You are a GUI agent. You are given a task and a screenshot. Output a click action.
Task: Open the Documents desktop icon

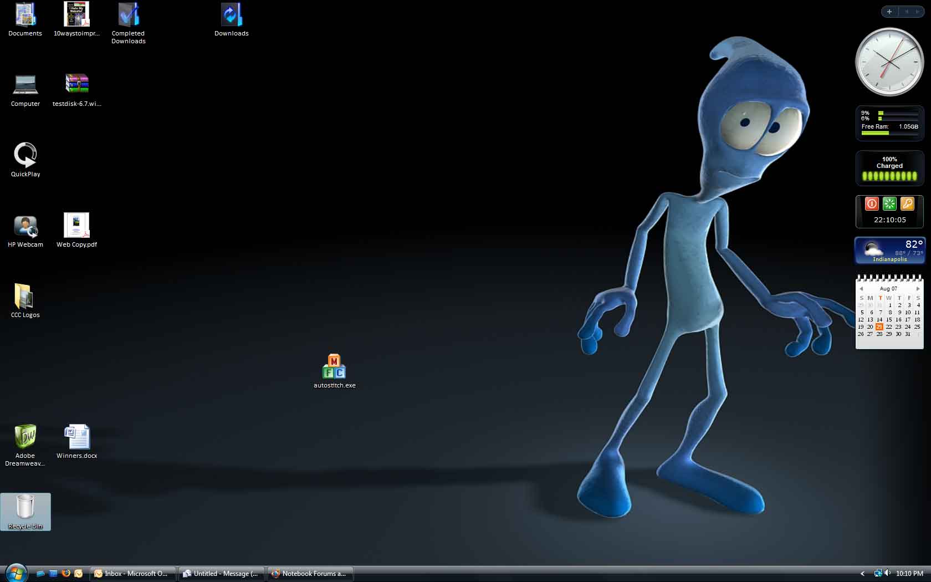[25, 20]
